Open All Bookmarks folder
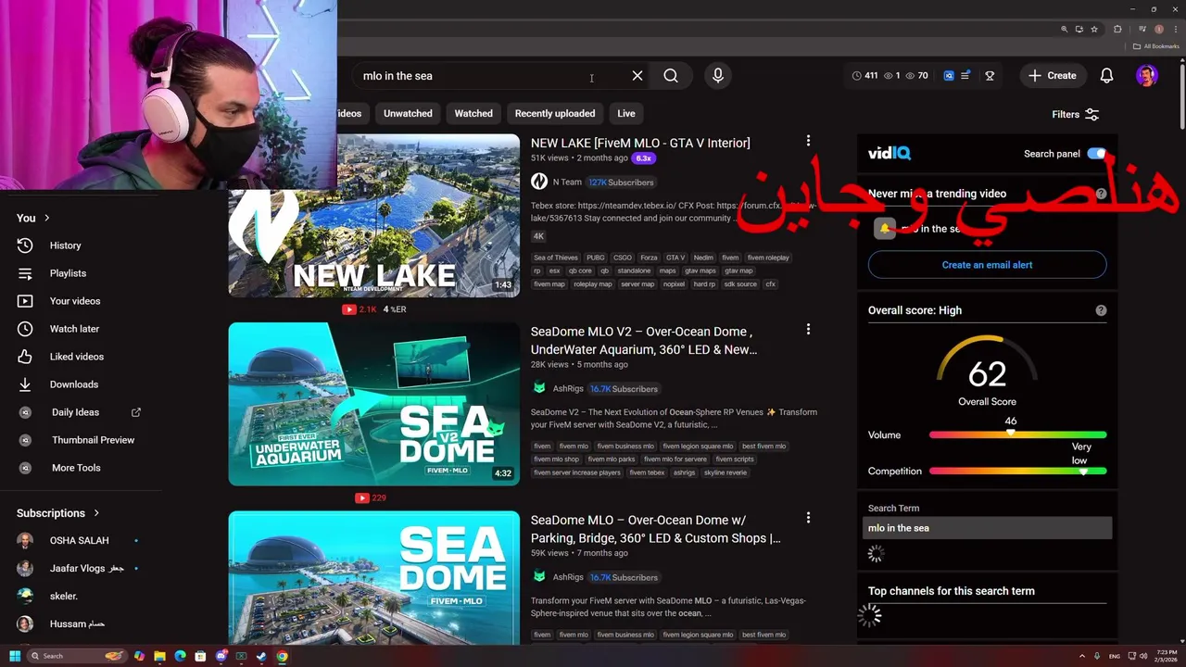The image size is (1186, 667). tap(1155, 46)
